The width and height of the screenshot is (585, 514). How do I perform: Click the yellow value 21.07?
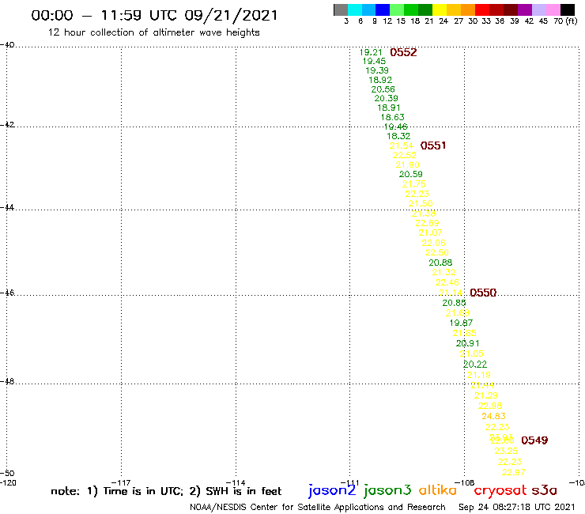[430, 232]
